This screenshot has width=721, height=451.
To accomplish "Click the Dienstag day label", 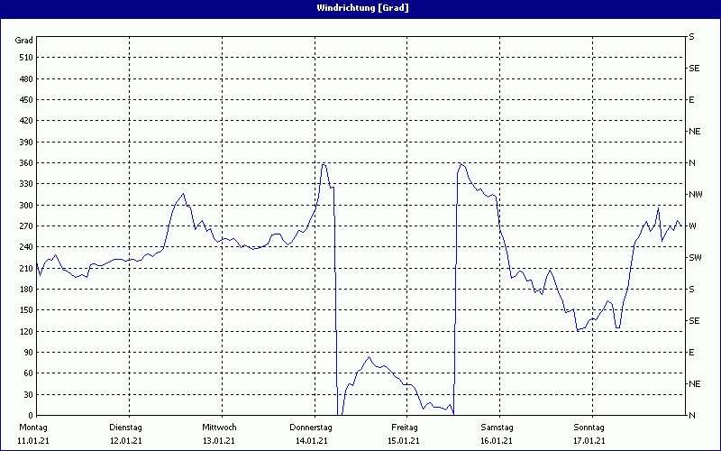I will pyautogui.click(x=126, y=428).
